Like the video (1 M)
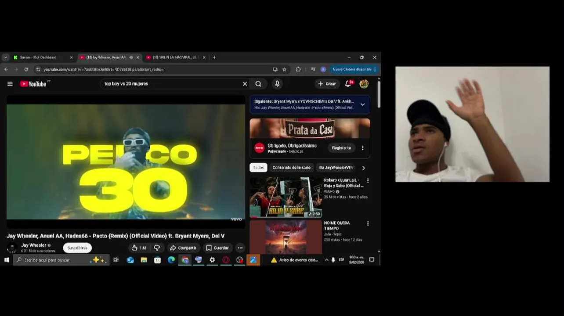The image size is (564, 316). [139, 248]
